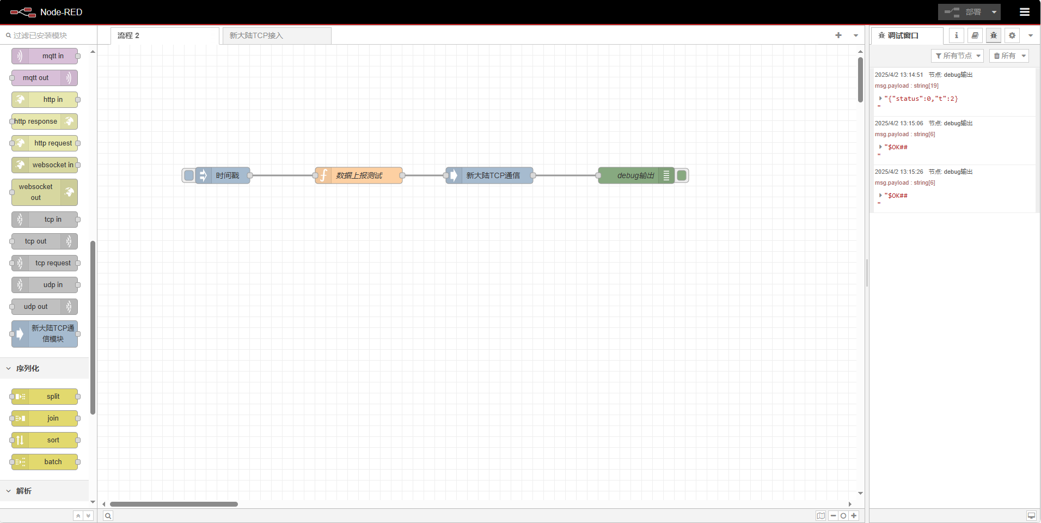Reset the canvas zoom level
This screenshot has width=1041, height=523.
tap(843, 516)
